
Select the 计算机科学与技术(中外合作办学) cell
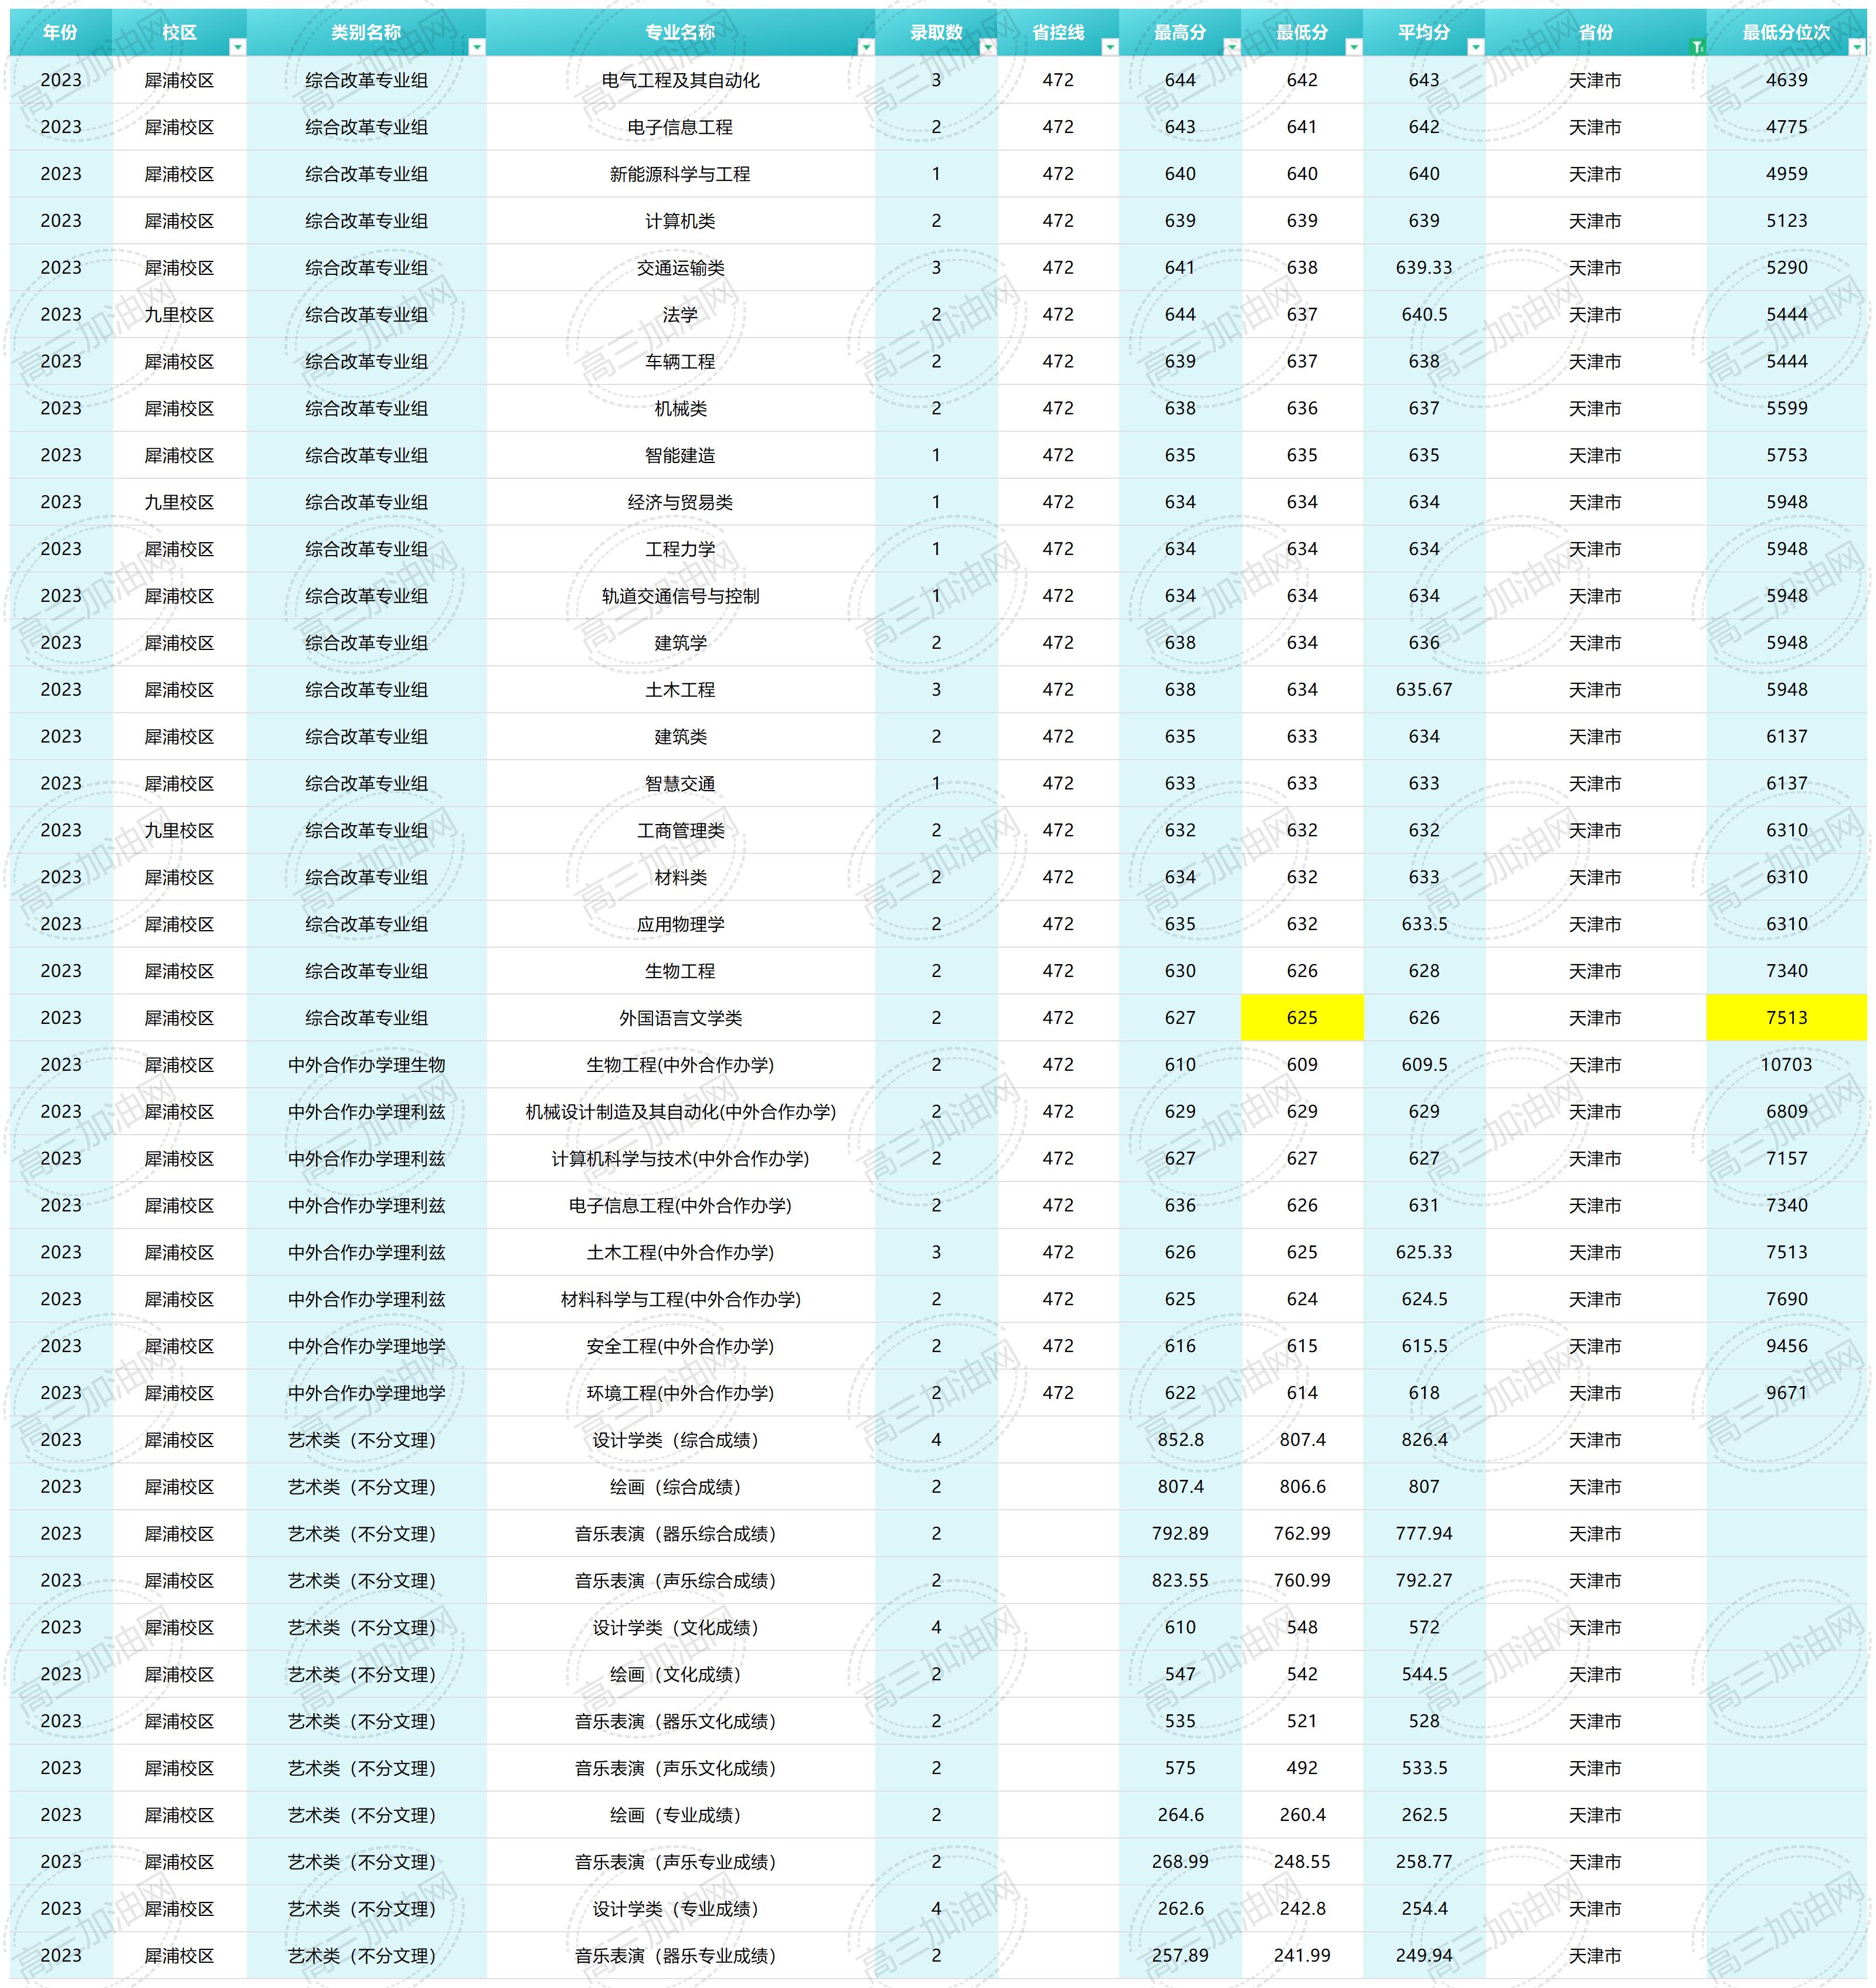click(681, 1158)
